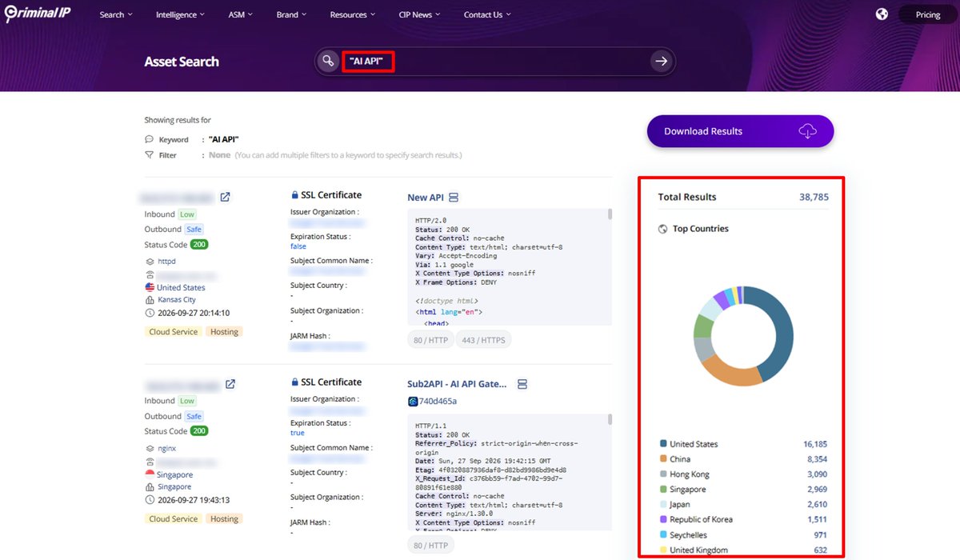
Task: Open the Sub2API - AI API Gate... result title
Action: [457, 384]
